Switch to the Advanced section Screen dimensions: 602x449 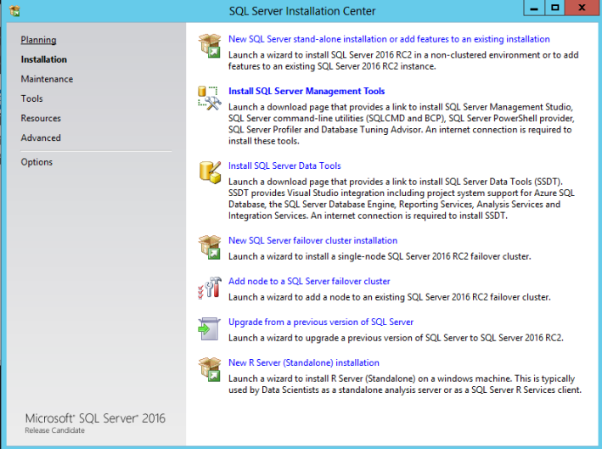pyautogui.click(x=41, y=138)
